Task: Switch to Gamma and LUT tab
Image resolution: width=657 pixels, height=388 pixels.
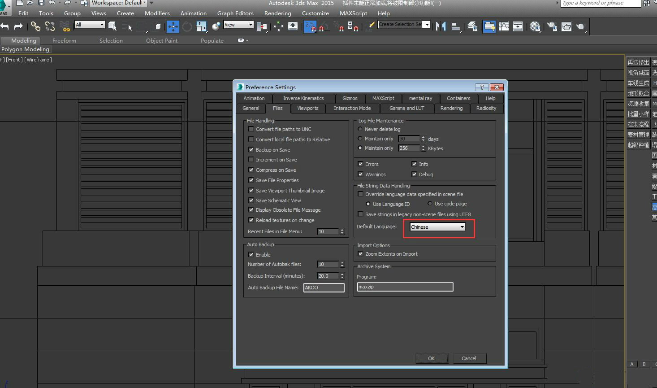Action: click(x=406, y=108)
